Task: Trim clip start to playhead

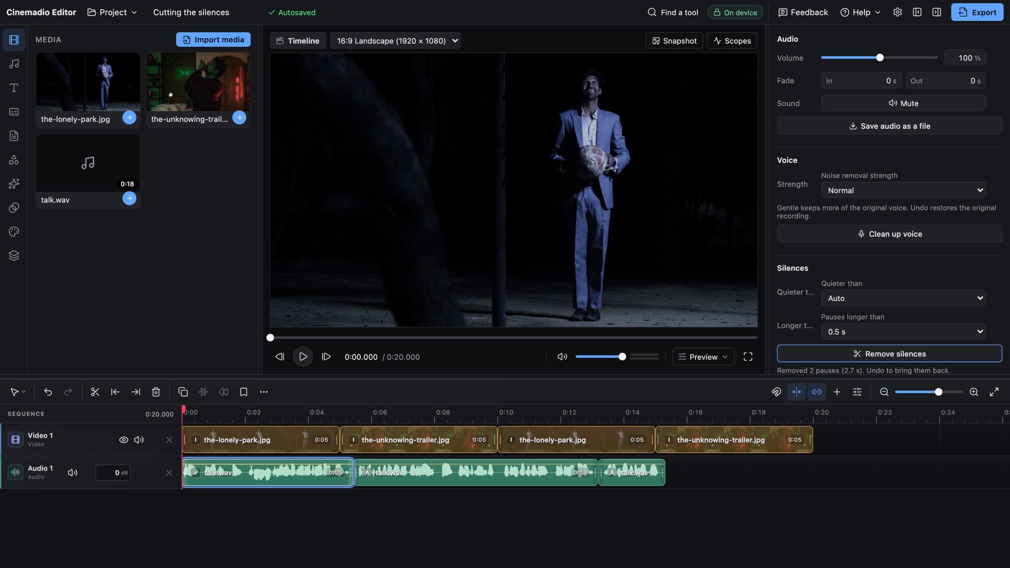Action: click(x=115, y=392)
